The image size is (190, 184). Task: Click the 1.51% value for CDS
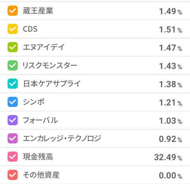click(171, 30)
